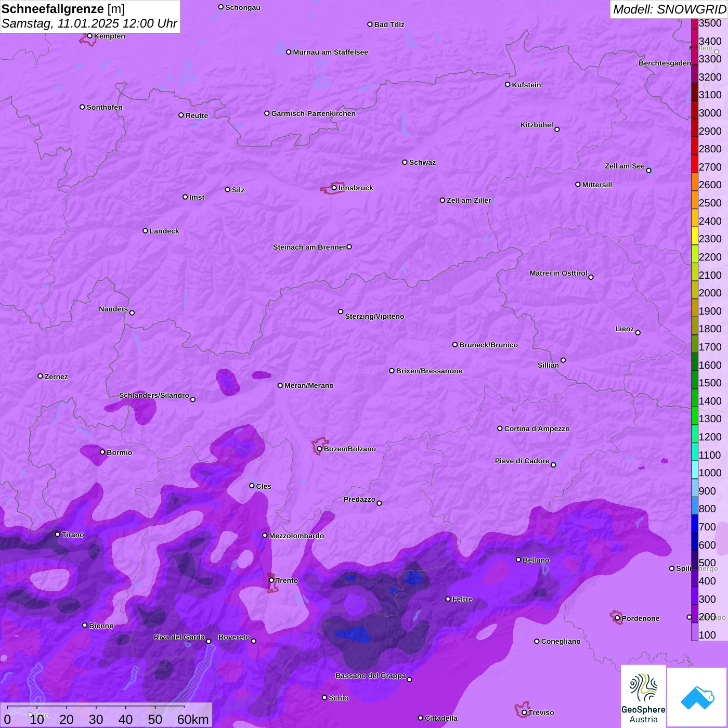Click the Bienno label
Image resolution: width=728 pixels, height=728 pixels.
101,626
